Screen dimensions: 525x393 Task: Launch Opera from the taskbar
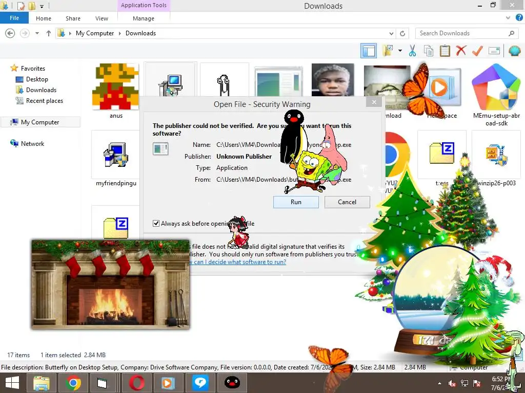tap(137, 383)
